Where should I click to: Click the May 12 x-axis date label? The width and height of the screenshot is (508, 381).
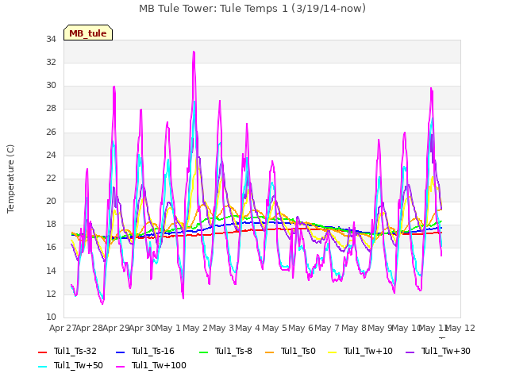tap(460, 328)
